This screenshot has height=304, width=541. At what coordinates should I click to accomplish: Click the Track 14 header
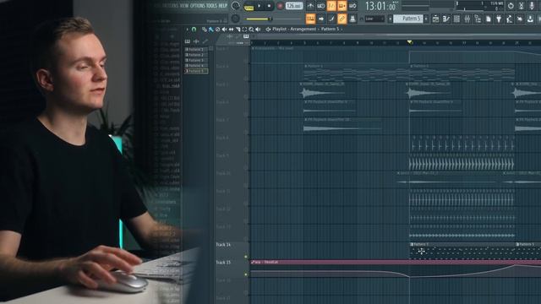point(231,251)
